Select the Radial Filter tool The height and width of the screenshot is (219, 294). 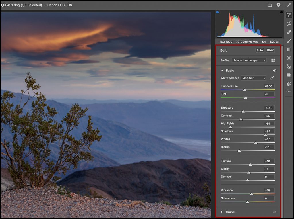click(x=289, y=58)
